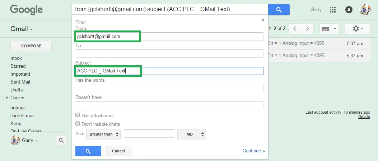Open the Google apps grid icon
Viewport: 378px width, 161px height.
(x=333, y=10)
